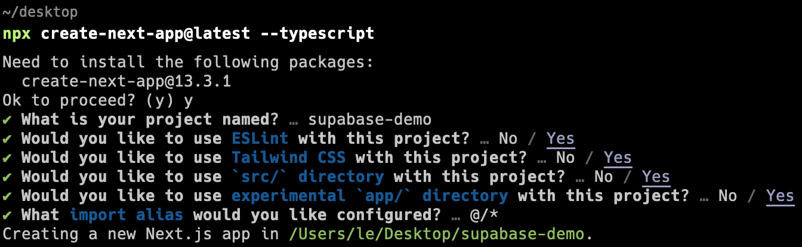Click the green path '/Users/le/Desktop/supabase-demo'

(x=436, y=234)
